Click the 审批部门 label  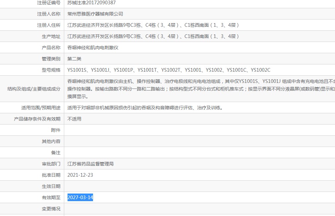(x=51, y=164)
